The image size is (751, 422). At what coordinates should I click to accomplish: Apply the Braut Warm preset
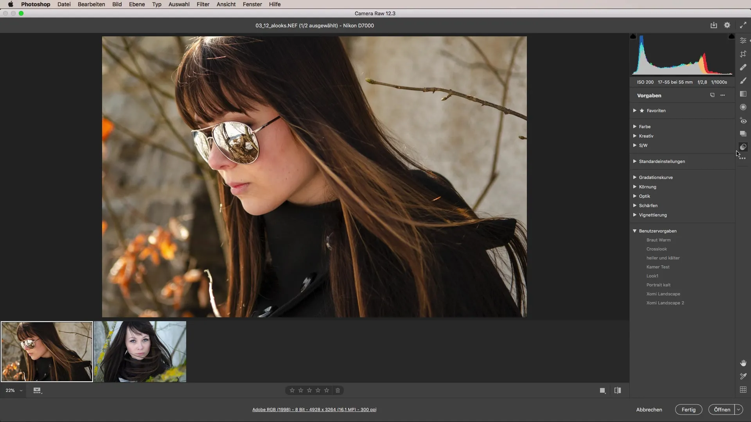[x=658, y=240]
